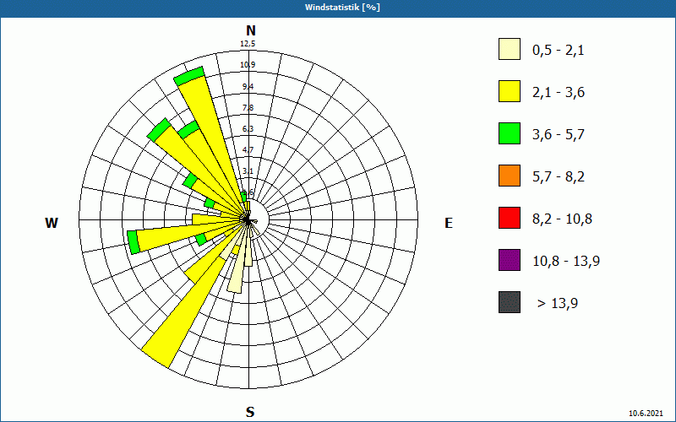Click the 6,3 radial axis value
The width and height of the screenshot is (676, 422).
pos(248,129)
